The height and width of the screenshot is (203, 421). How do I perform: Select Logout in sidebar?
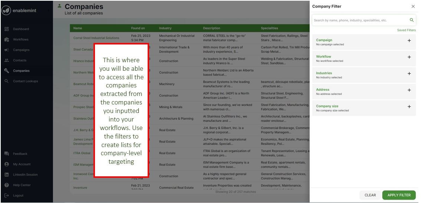[x=18, y=196]
